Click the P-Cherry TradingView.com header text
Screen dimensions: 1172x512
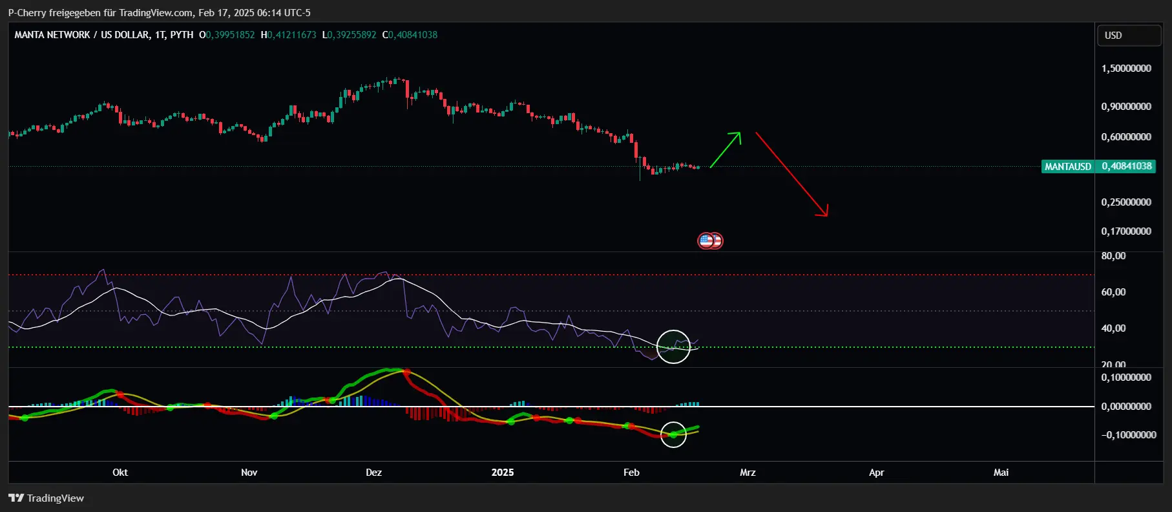[159, 13]
